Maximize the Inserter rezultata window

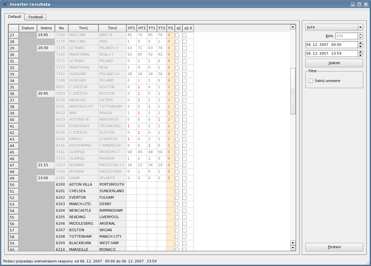click(x=359, y=5)
